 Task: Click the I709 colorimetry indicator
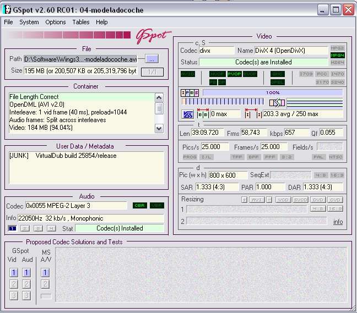tap(306, 74)
